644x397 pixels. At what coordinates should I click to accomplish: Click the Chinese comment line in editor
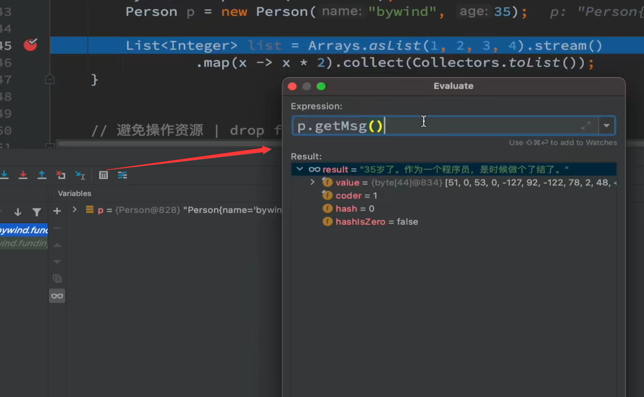187,131
